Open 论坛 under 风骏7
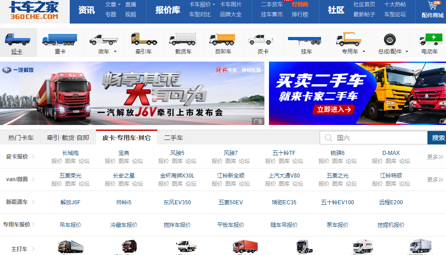446x255 pixels. tap(245, 161)
